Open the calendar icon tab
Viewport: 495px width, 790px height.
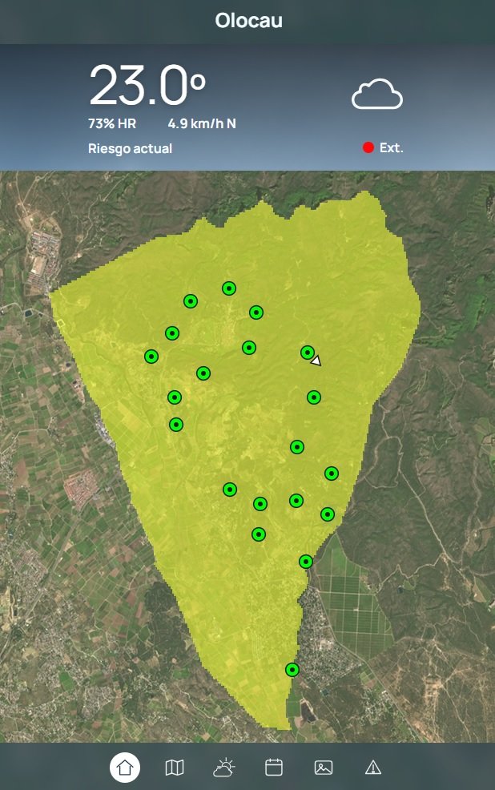tap(273, 768)
